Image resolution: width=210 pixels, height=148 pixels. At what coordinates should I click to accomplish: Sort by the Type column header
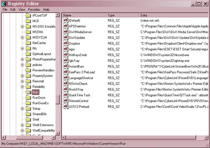click(122, 15)
